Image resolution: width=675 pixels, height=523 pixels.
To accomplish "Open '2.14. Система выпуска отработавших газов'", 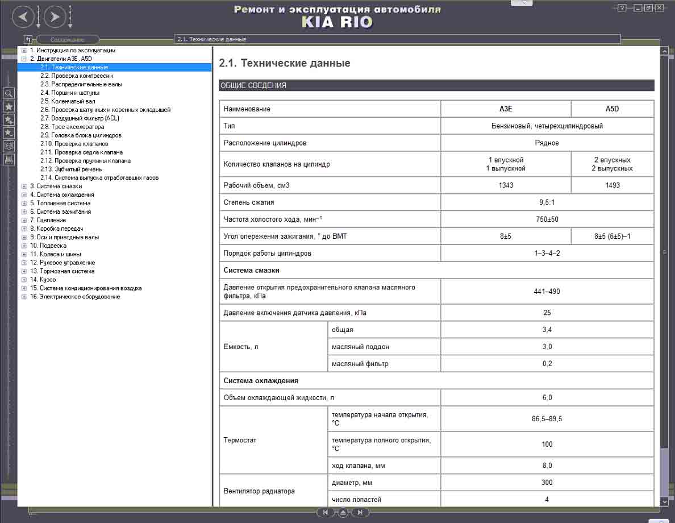I will [99, 177].
